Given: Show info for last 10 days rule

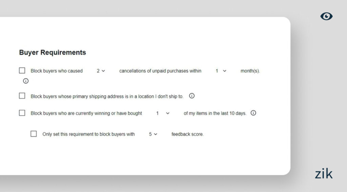Looking at the screenshot, I should pyautogui.click(x=253, y=113).
